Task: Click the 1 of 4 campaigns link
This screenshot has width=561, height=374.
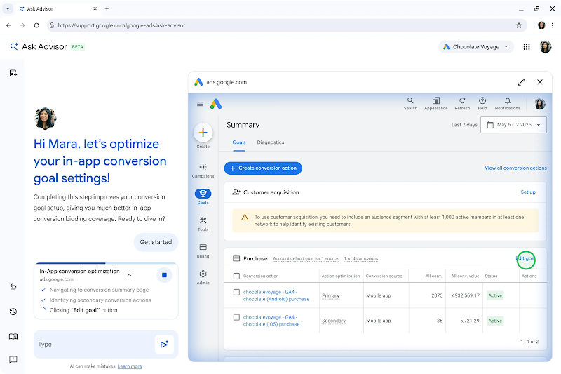Action: [x=361, y=258]
